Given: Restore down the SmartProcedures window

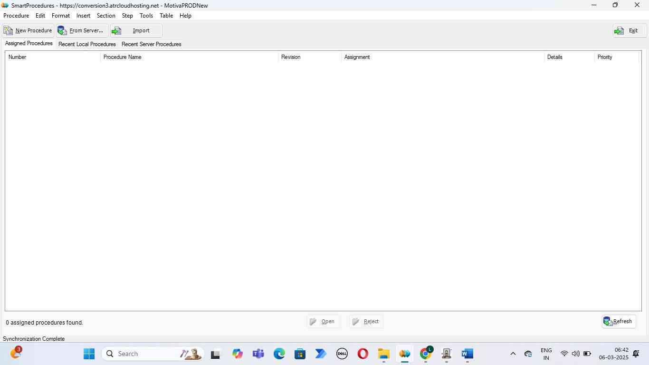Looking at the screenshot, I should (615, 5).
